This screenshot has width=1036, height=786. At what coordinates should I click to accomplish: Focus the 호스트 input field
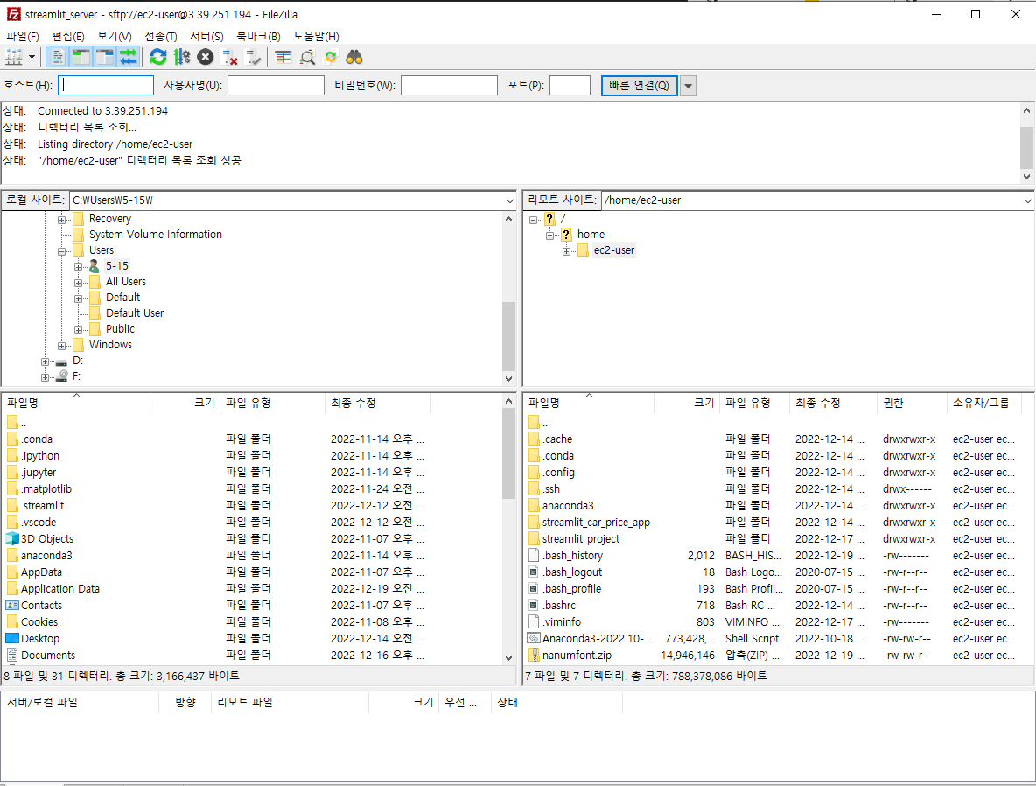coord(106,85)
